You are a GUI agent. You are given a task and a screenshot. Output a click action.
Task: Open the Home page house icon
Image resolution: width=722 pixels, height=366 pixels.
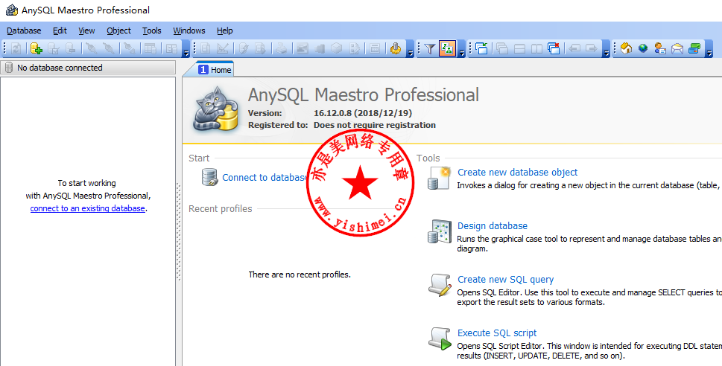point(626,48)
